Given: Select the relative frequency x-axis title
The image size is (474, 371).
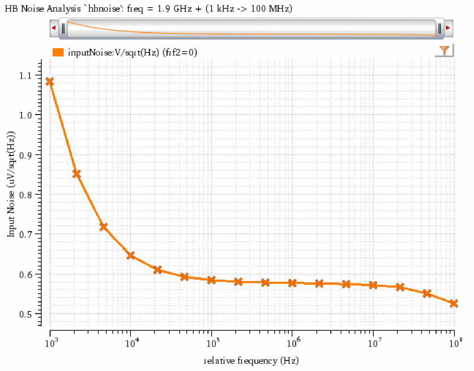Looking at the screenshot, I should coord(252,361).
